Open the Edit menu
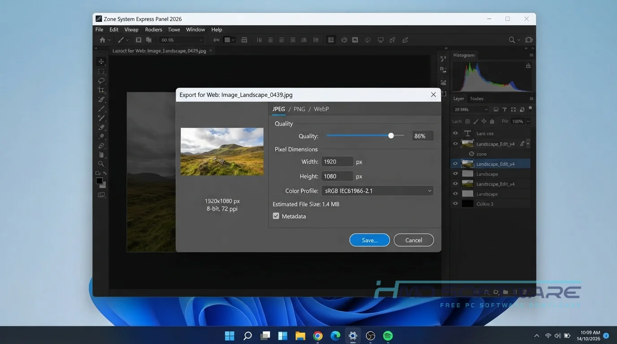The height and width of the screenshot is (344, 617). (114, 30)
